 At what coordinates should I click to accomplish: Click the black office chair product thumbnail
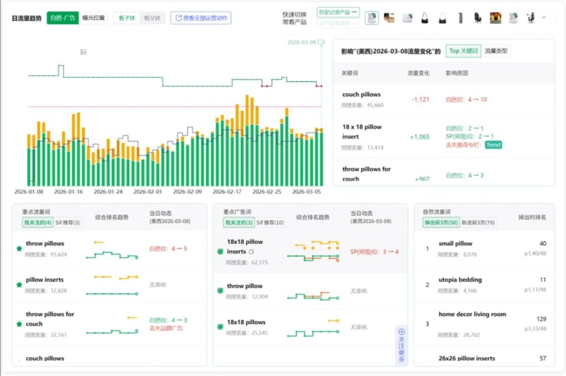click(x=478, y=18)
